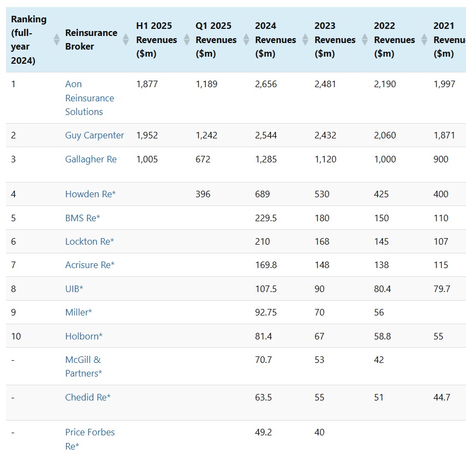This screenshot has width=466, height=455.
Task: Open McGill & Partners* link
Action: (x=83, y=366)
